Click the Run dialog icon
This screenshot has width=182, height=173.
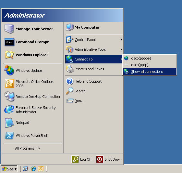pos(70,101)
